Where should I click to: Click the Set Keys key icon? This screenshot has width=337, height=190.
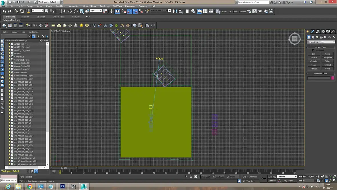(x=263, y=179)
